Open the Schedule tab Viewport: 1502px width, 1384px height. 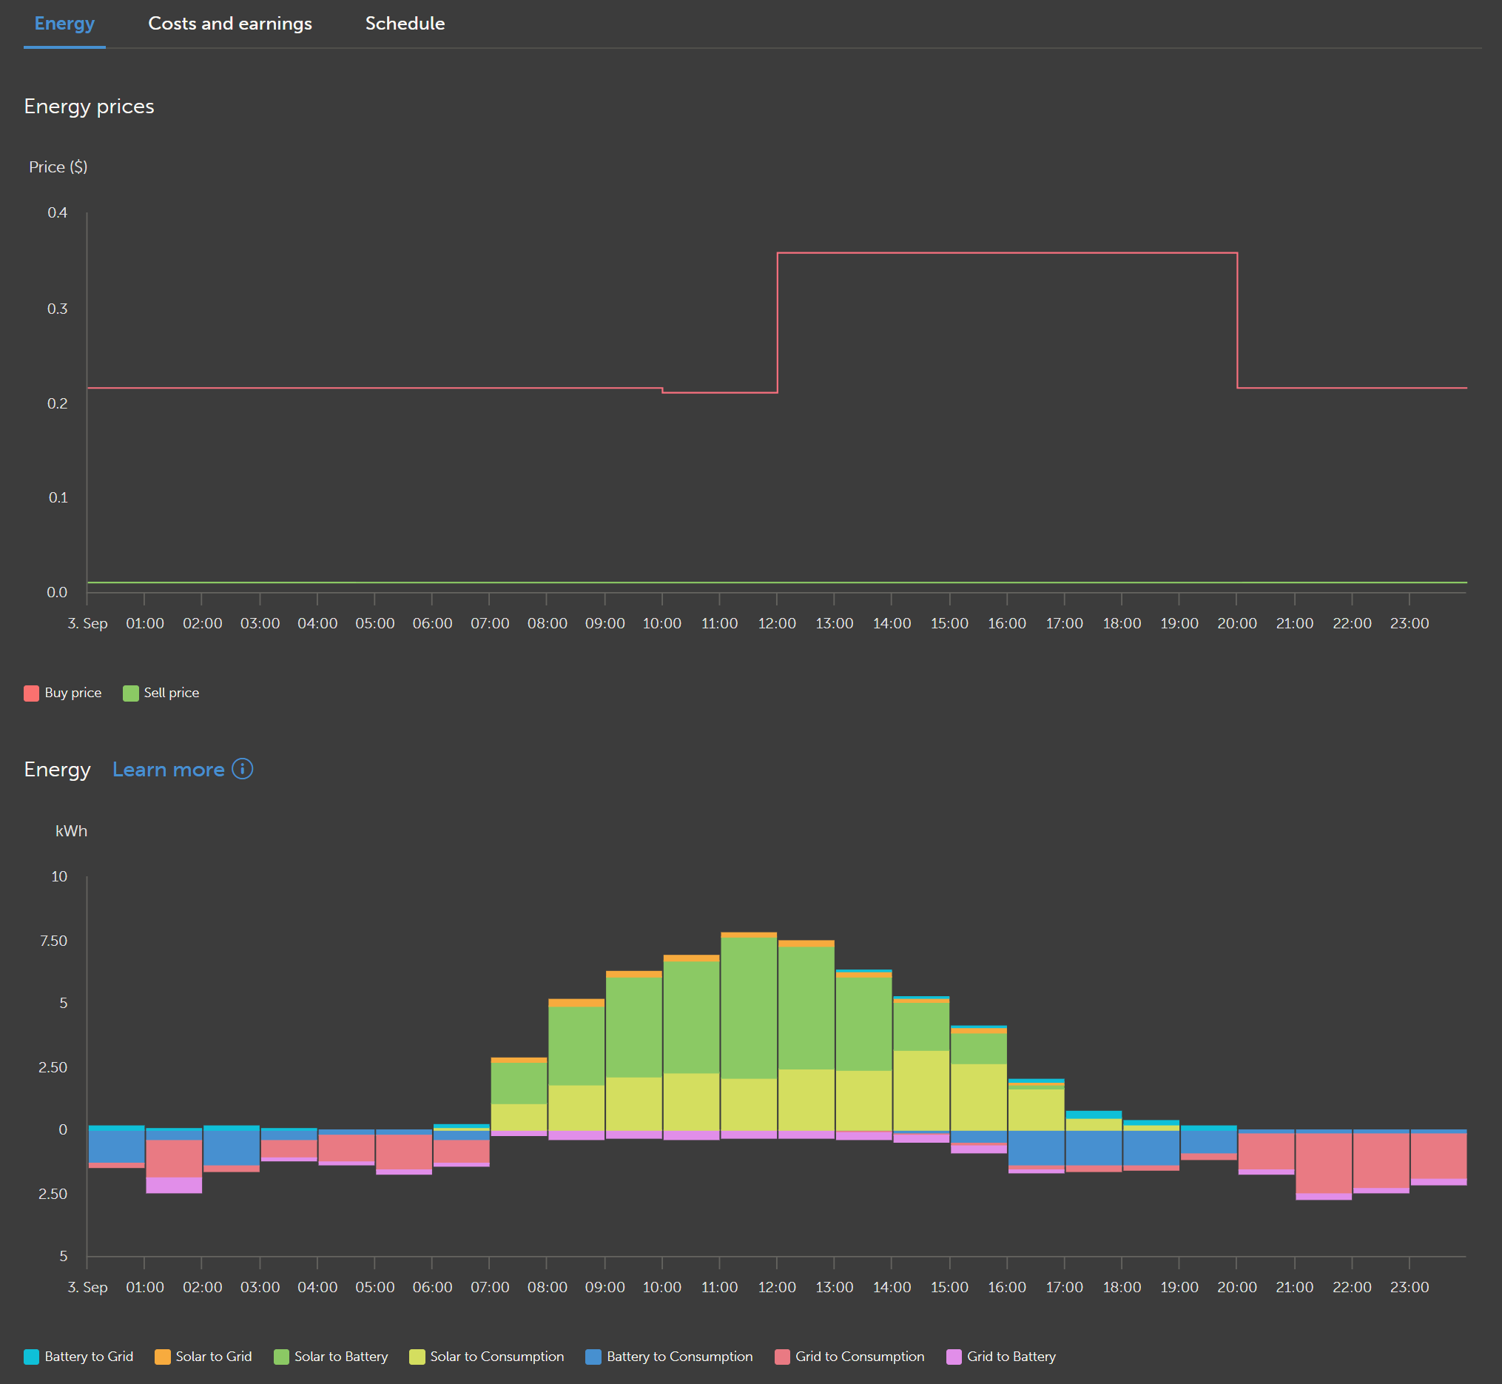coord(404,24)
